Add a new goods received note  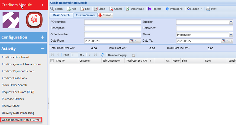pyautogui.click(x=72, y=9)
